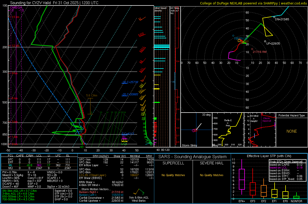This screenshot has height=204, width=308.
Task: Select the '217/16 RM' storm motion label
Action: tap(260, 52)
